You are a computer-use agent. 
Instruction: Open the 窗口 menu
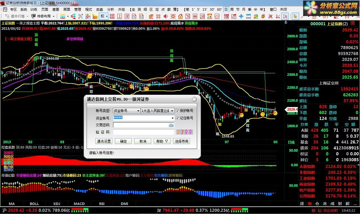click(273, 9)
